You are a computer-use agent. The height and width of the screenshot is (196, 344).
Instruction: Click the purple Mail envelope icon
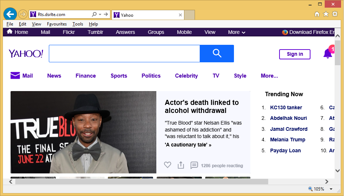pos(15,75)
